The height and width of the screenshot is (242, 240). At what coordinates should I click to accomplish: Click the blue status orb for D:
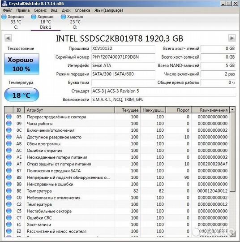63,17
